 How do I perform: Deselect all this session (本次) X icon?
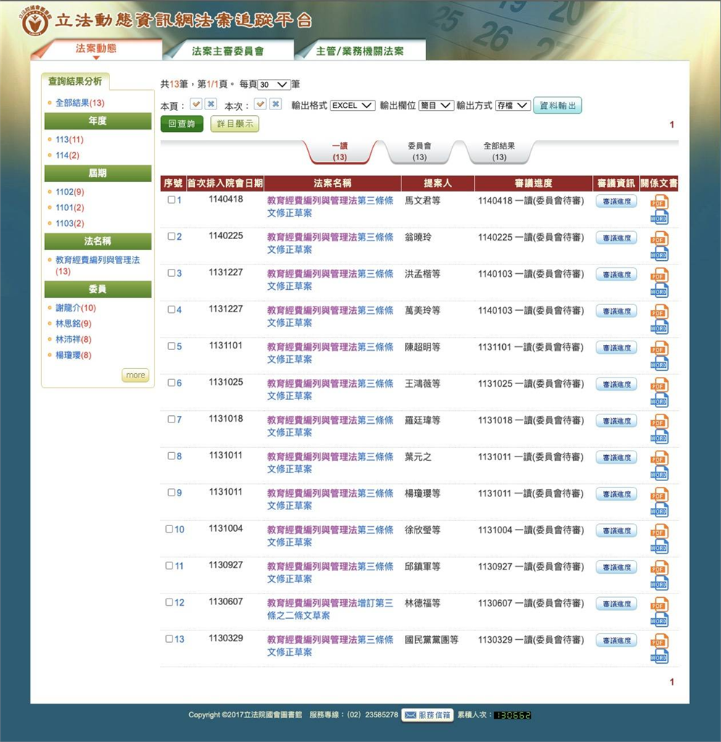[x=276, y=104]
